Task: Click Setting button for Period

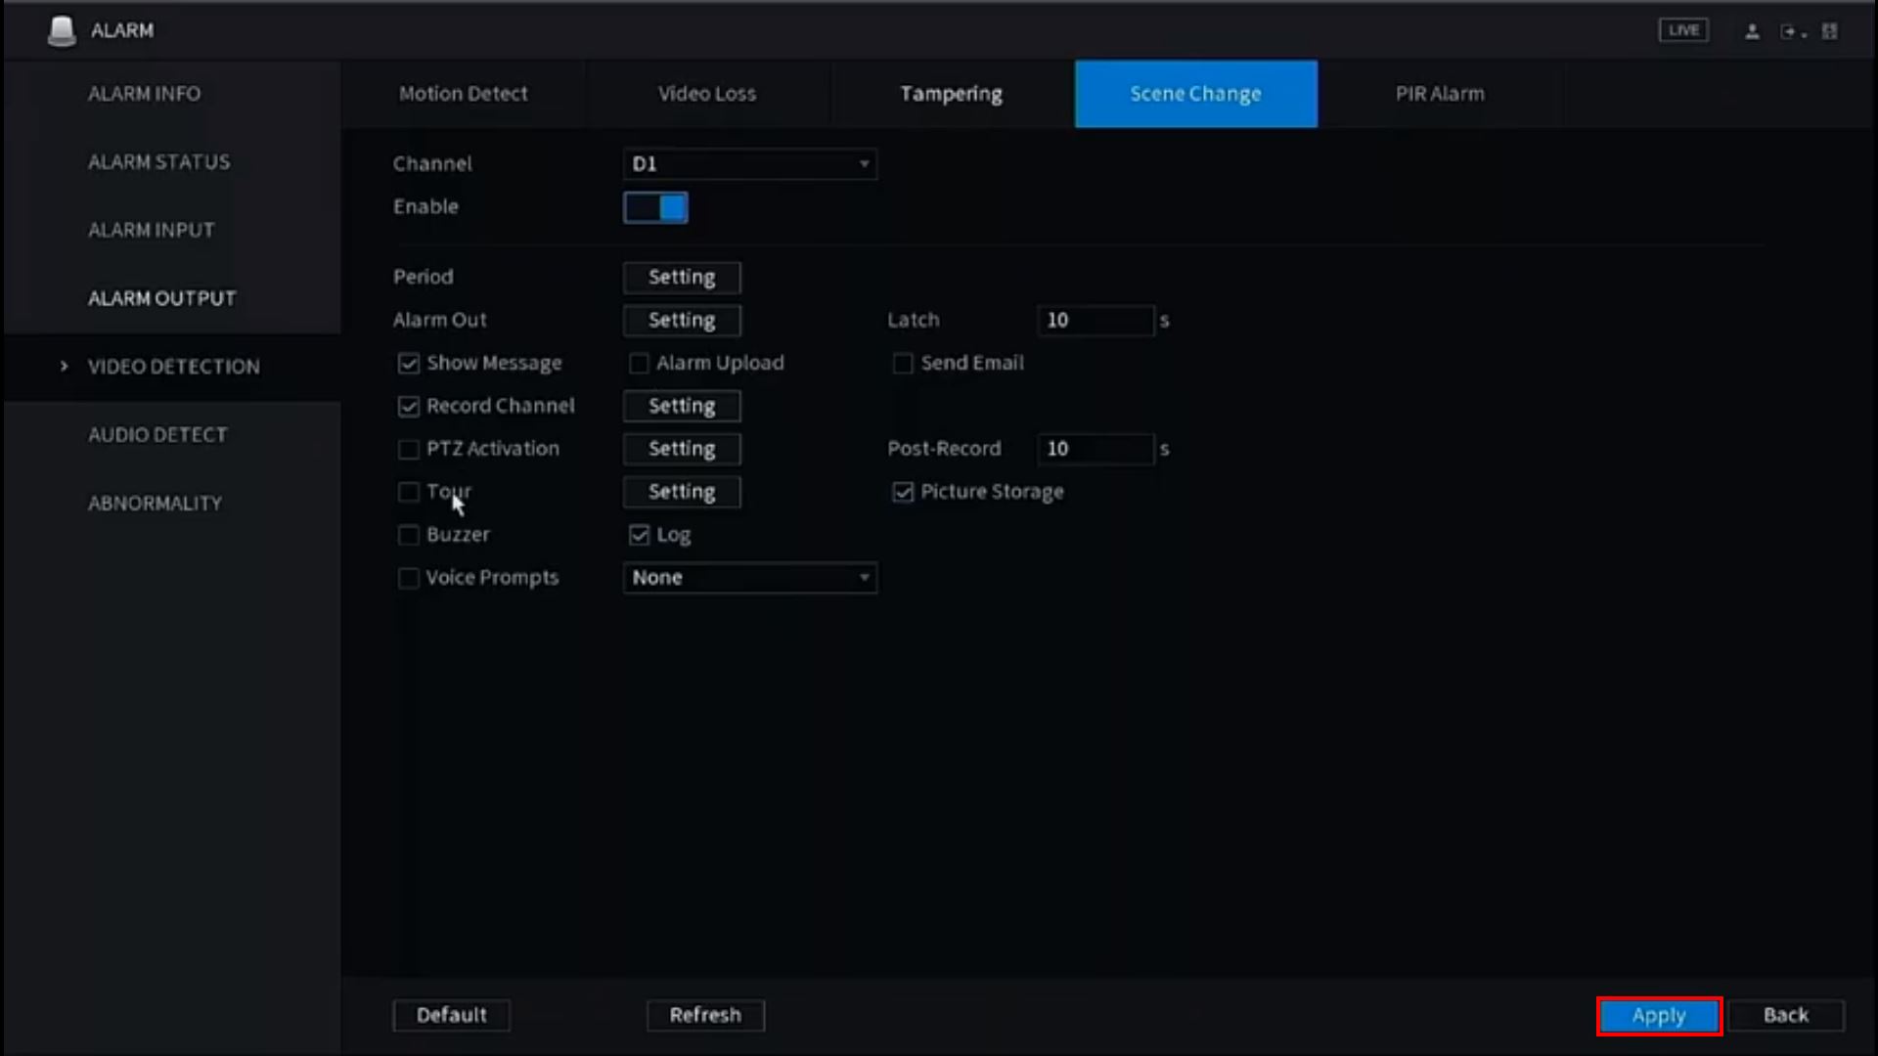Action: coord(682,278)
